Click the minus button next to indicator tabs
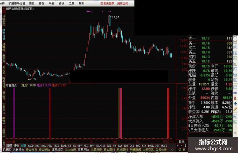This screenshot has width=238, height=153. [182, 145]
